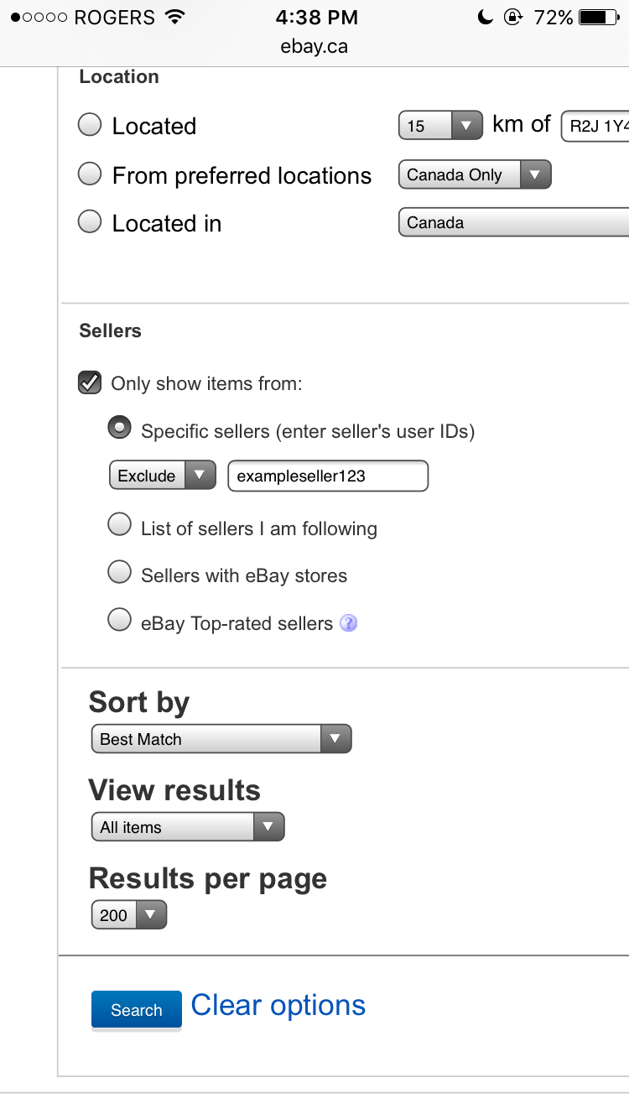Choose 'From preferred locations' radio option
Viewport: 629px width, 1119px height.
pos(90,174)
